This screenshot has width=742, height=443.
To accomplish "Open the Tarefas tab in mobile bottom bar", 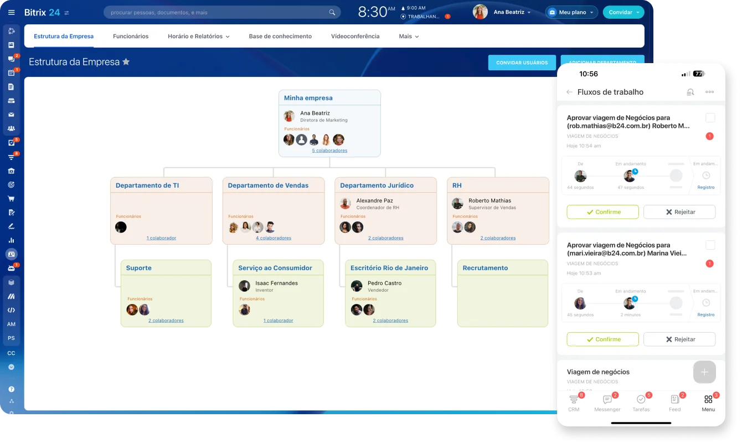I will point(641,403).
